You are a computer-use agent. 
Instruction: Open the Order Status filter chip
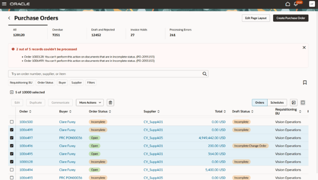(x=45, y=83)
